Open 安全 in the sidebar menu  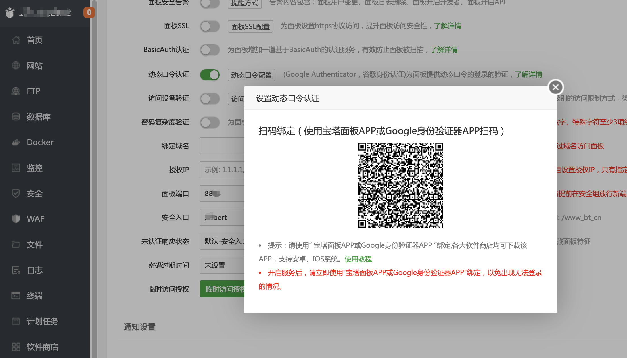(x=35, y=193)
